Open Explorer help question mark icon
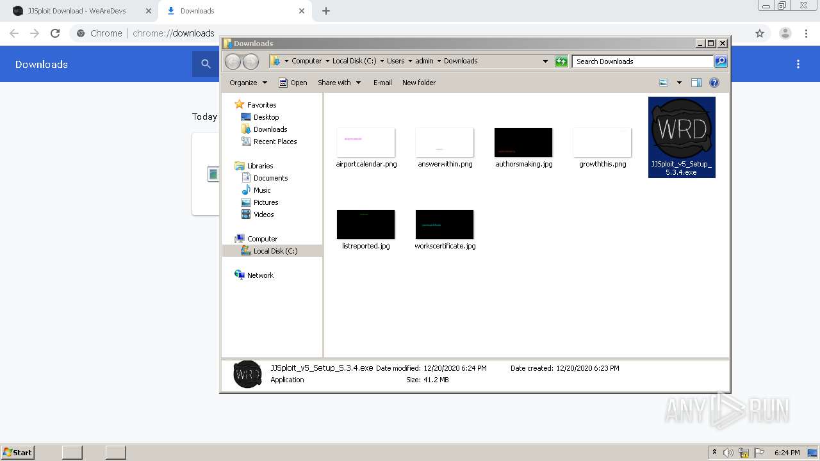The height and width of the screenshot is (461, 820). pos(714,83)
